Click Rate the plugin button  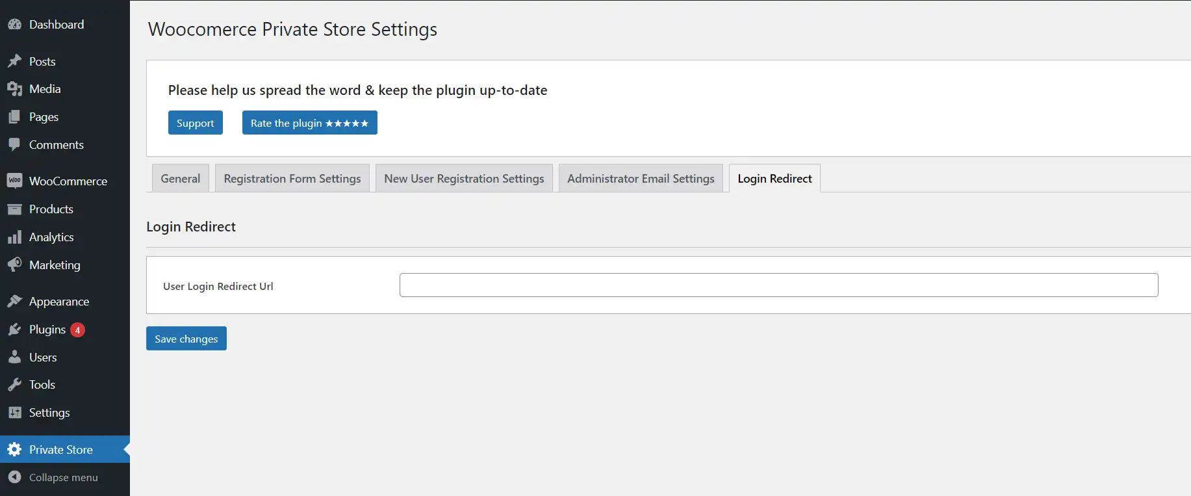point(310,123)
